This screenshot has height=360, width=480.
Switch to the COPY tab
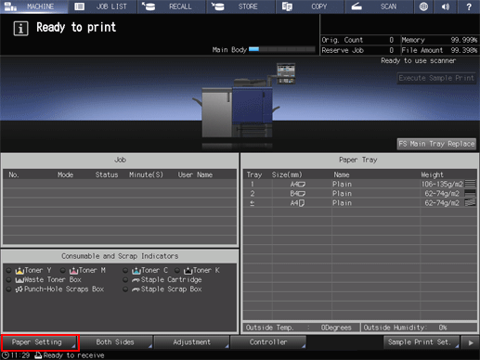click(x=310, y=6)
